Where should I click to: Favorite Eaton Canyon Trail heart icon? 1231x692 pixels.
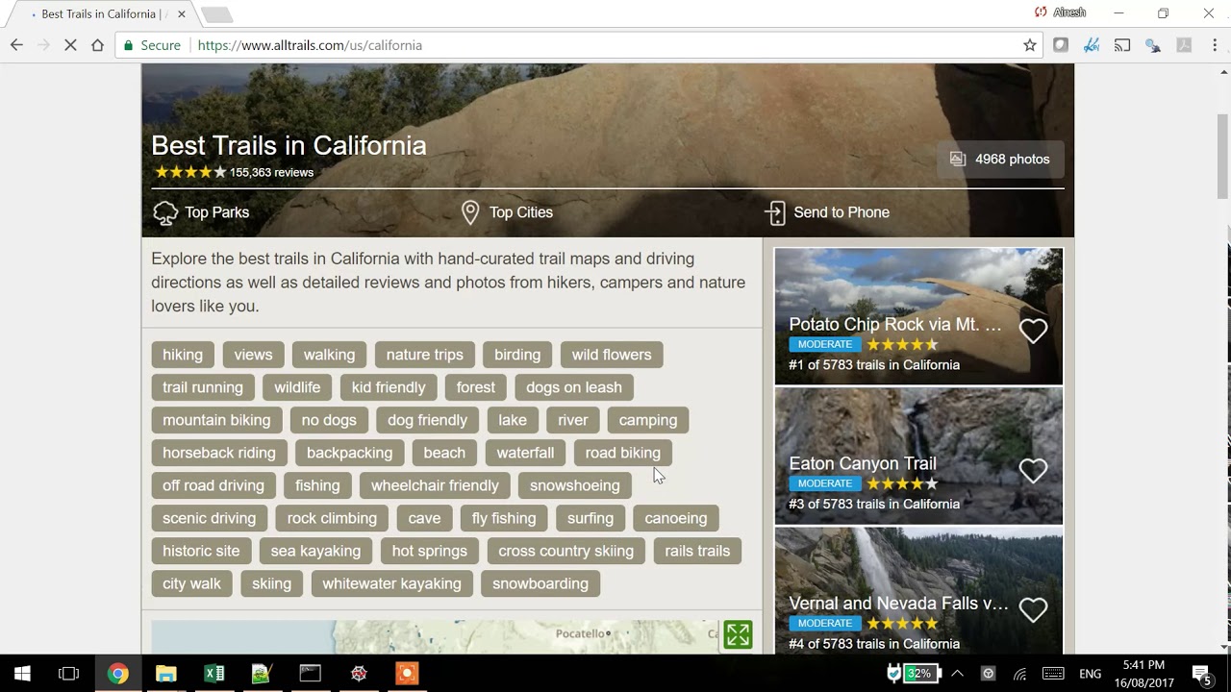point(1033,470)
